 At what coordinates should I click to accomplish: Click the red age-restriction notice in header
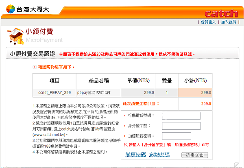pyautogui.click(x=127, y=54)
